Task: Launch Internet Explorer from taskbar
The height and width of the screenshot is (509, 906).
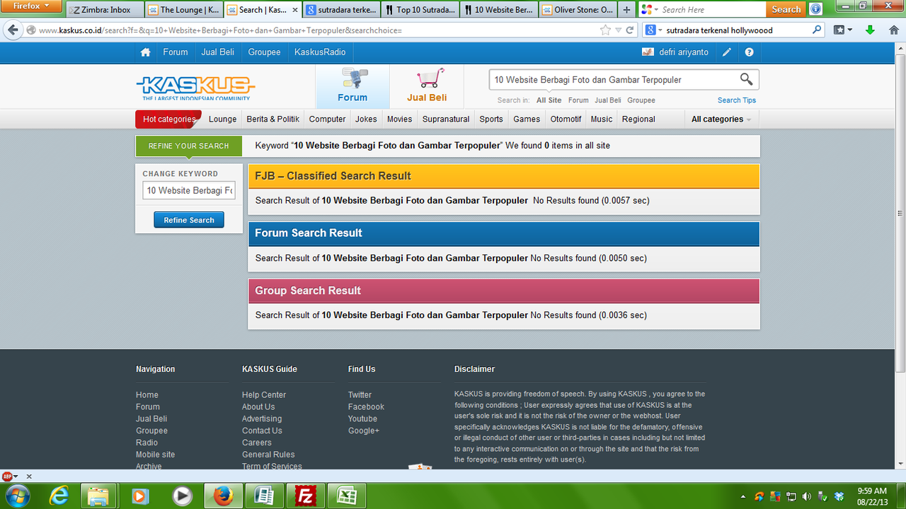Action: tap(59, 496)
